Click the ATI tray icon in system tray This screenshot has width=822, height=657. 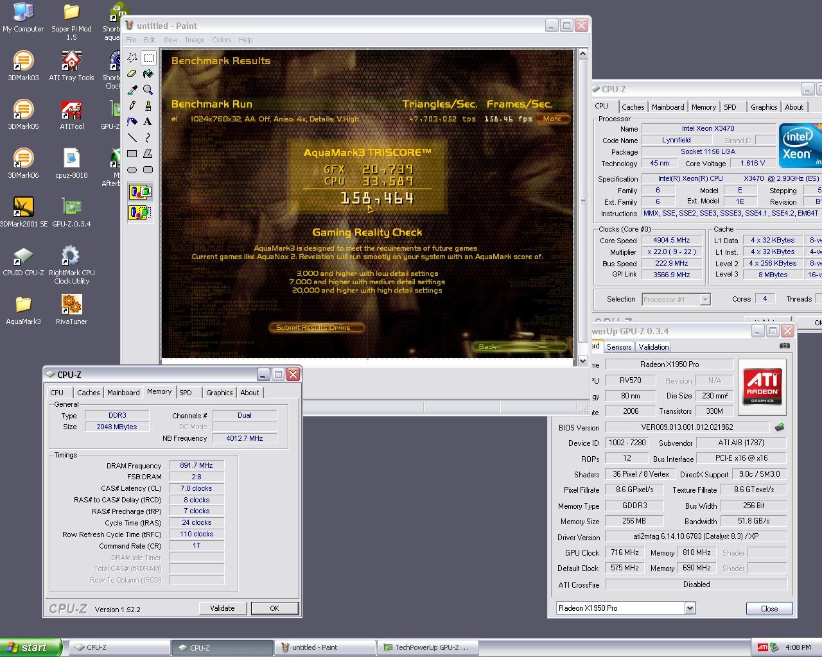763,647
